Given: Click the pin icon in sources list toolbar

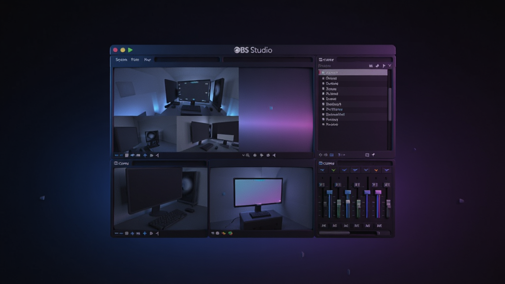Looking at the screenshot, I should click(x=377, y=66).
